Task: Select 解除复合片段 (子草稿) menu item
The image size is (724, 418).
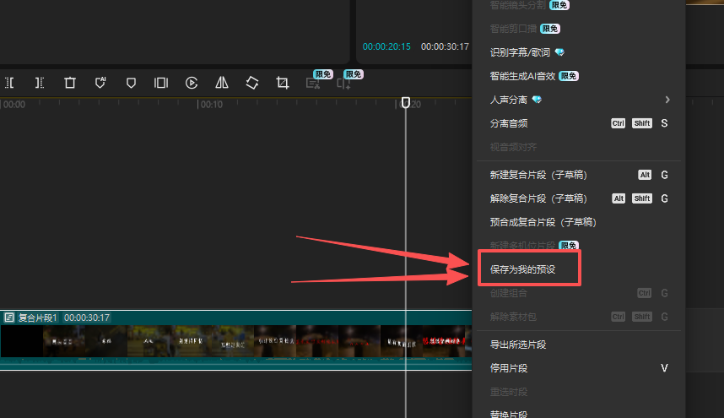Action: pos(538,198)
